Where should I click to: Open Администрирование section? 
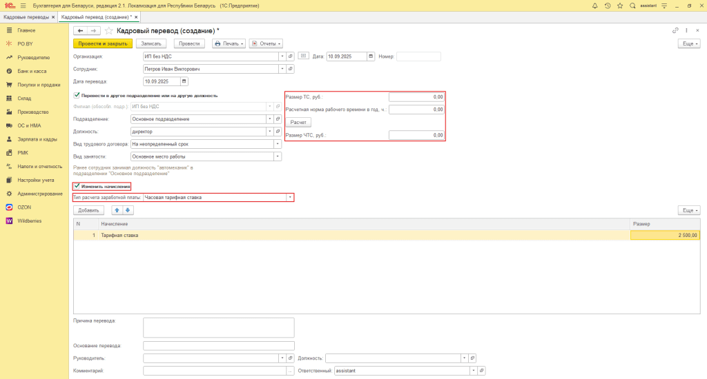point(39,194)
